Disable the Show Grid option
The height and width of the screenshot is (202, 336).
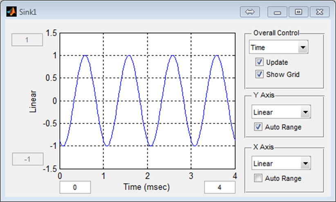click(x=259, y=74)
